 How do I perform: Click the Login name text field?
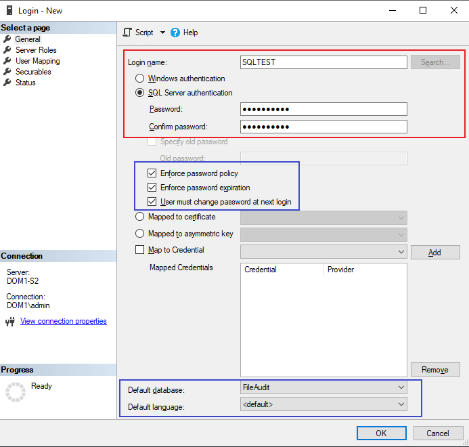pyautogui.click(x=323, y=62)
